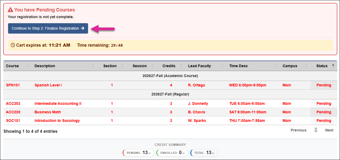Click the Course column header label
The height and width of the screenshot is (160, 340).
12,66
